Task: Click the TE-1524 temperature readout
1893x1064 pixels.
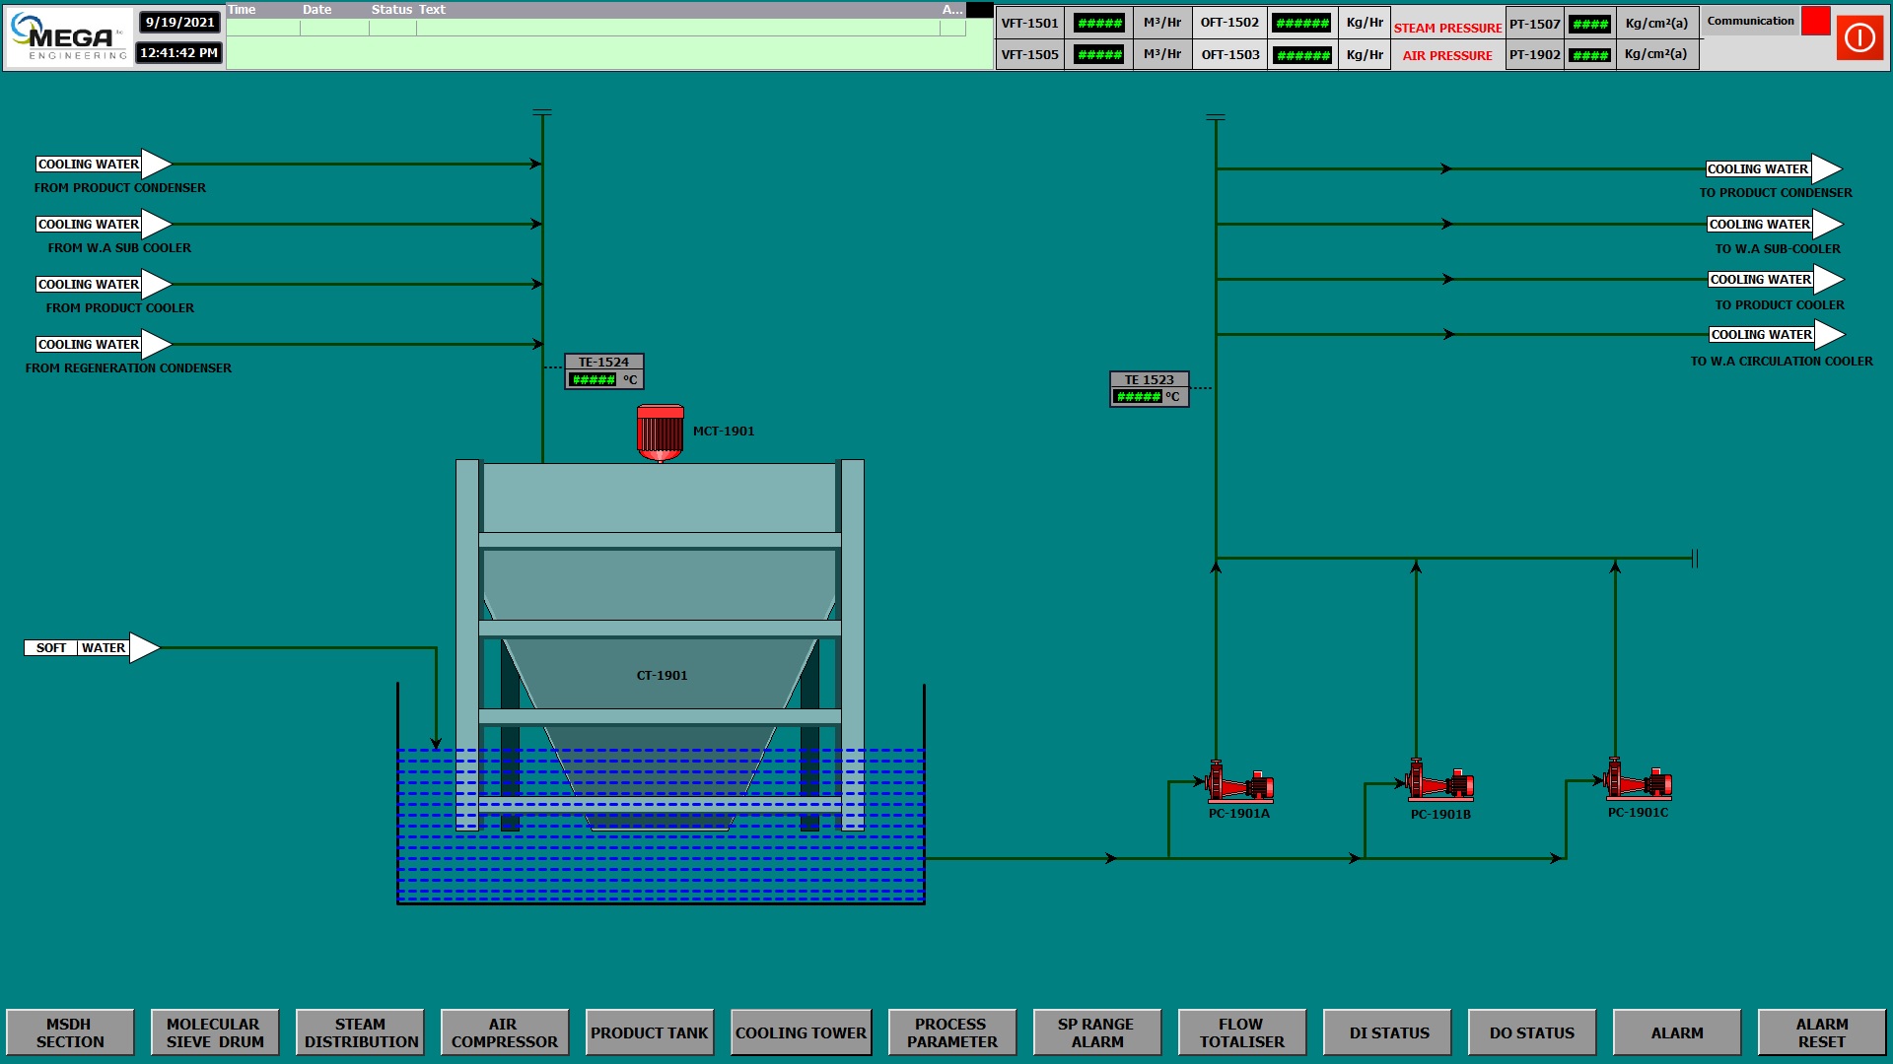Action: [x=593, y=380]
